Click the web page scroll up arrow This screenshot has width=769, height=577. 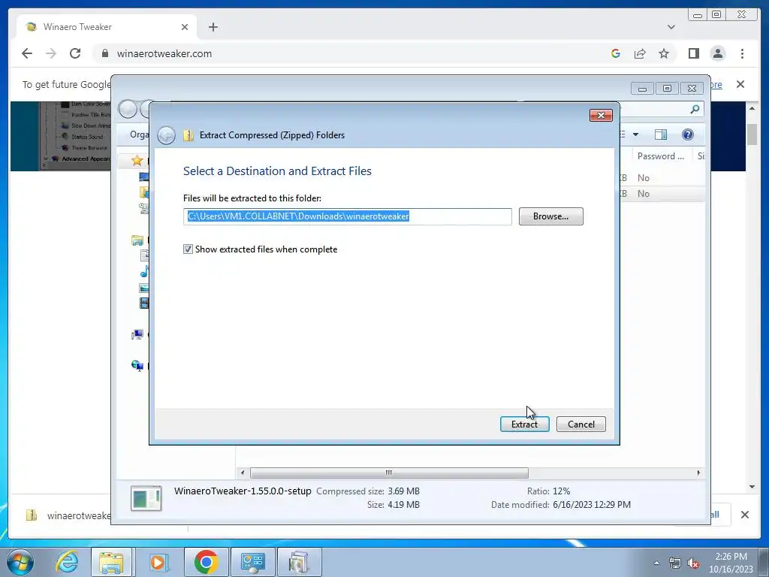click(752, 107)
